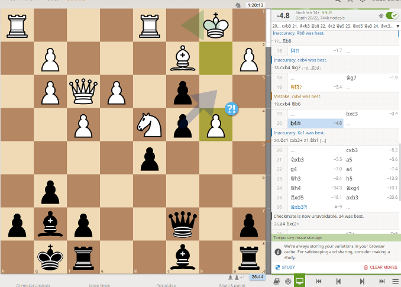Click the black king on g8
401x287 pixels.
tap(50, 257)
